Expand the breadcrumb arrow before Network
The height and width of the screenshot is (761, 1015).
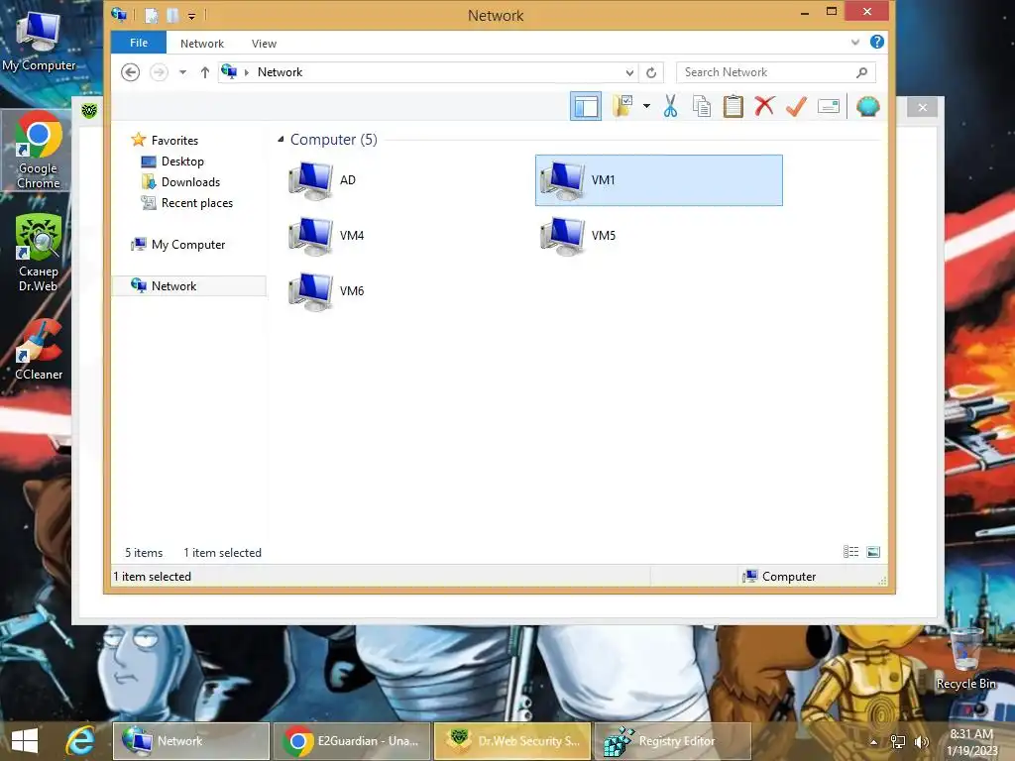[246, 72]
